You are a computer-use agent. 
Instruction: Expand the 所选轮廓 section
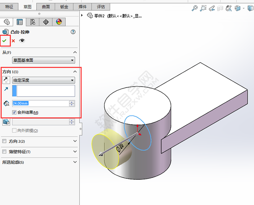coord(75,162)
